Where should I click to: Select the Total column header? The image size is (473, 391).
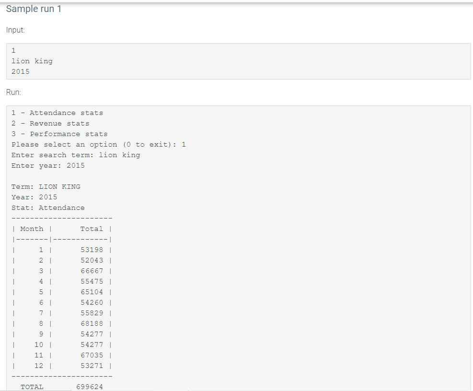[92, 229]
